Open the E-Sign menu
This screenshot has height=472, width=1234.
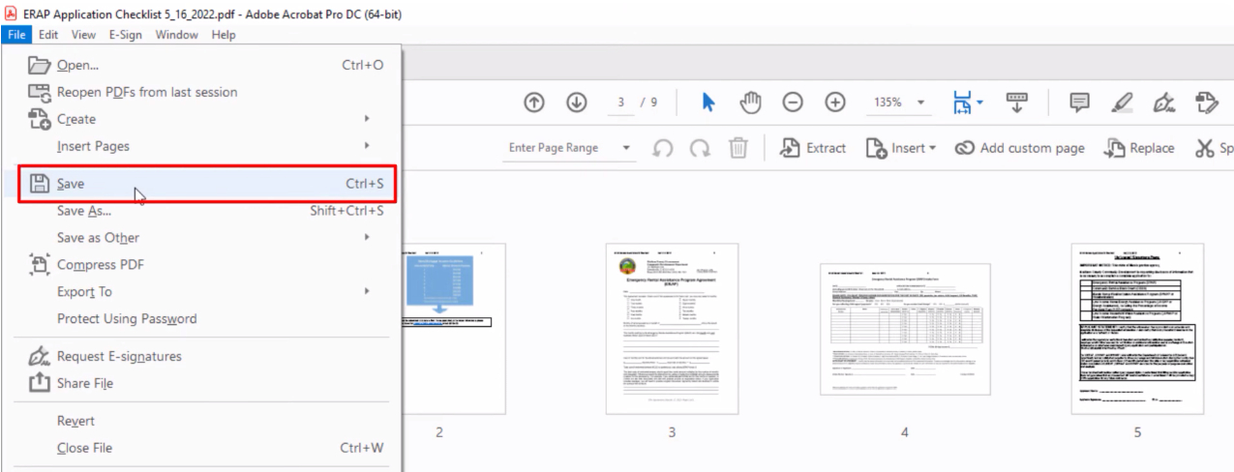[x=127, y=35]
